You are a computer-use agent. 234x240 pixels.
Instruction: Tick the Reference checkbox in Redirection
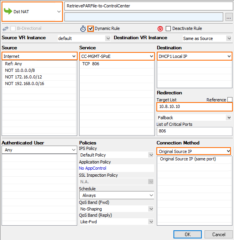230,100
